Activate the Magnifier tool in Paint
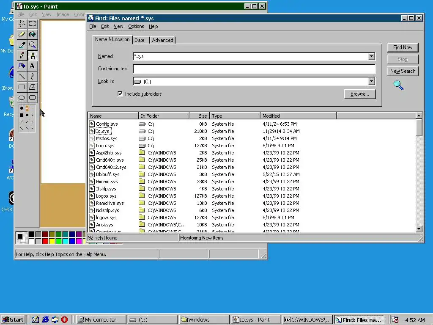 [x=32, y=45]
